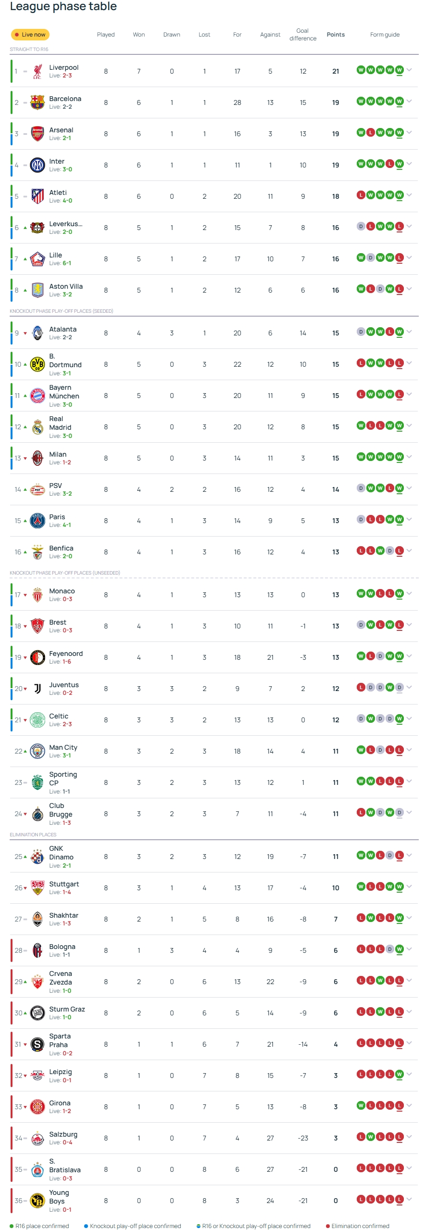Click the Paris club crest
The height and width of the screenshot is (1230, 425).
pyautogui.click(x=37, y=521)
